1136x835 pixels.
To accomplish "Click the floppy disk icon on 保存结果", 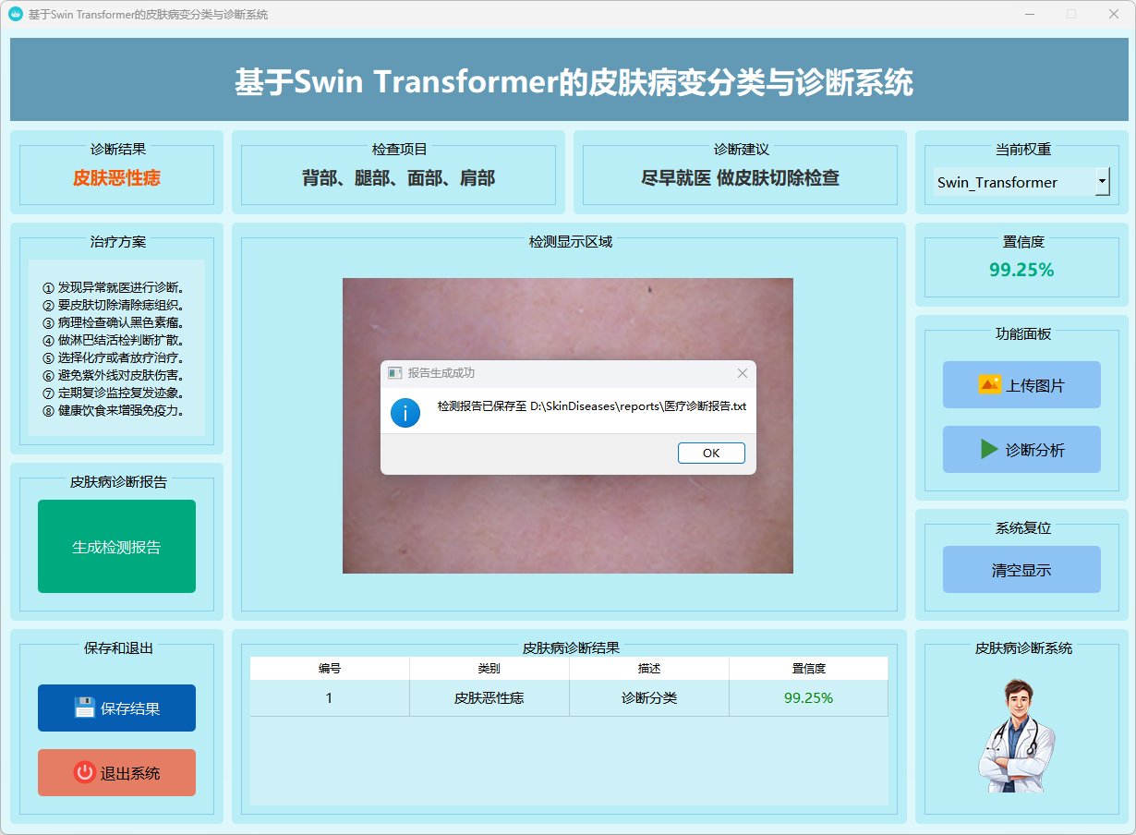I will (x=85, y=708).
